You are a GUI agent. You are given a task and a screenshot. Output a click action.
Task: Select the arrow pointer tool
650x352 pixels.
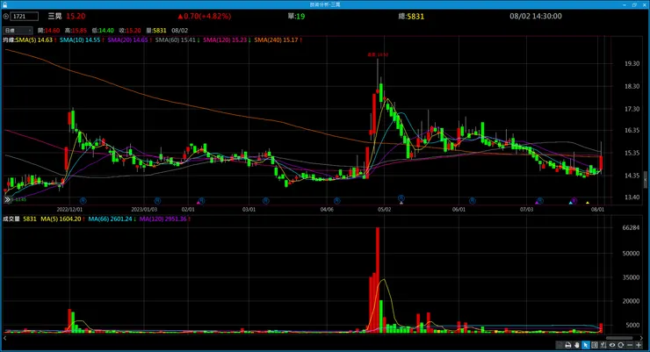[586, 345]
